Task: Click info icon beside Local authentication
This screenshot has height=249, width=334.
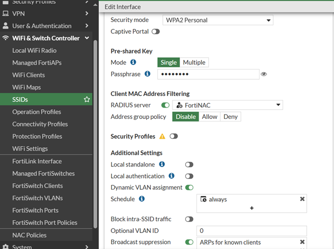Action: (x=171, y=176)
